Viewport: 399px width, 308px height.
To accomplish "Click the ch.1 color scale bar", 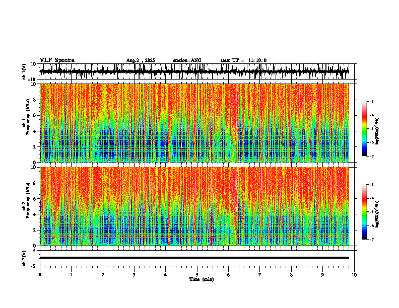I will point(364,129).
